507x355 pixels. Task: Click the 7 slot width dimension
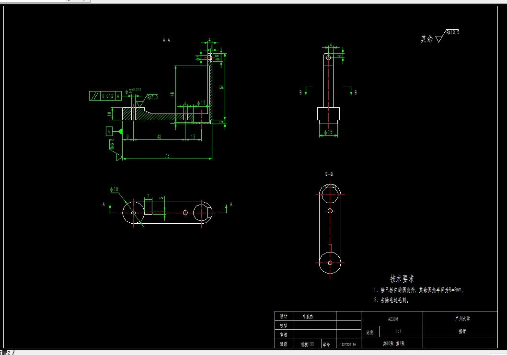(x=148, y=196)
